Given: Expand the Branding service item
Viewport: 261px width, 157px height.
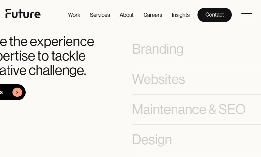Looking at the screenshot, I should pyautogui.click(x=158, y=49).
